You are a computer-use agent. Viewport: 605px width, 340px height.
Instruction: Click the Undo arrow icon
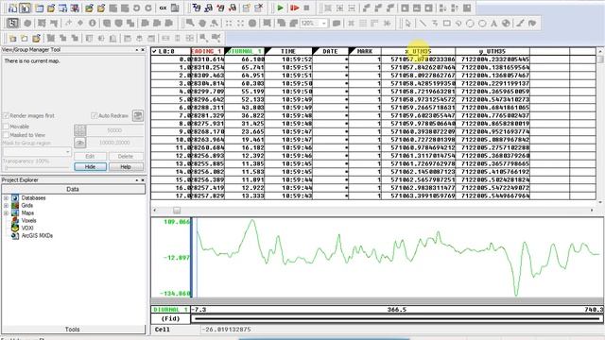(x=136, y=8)
